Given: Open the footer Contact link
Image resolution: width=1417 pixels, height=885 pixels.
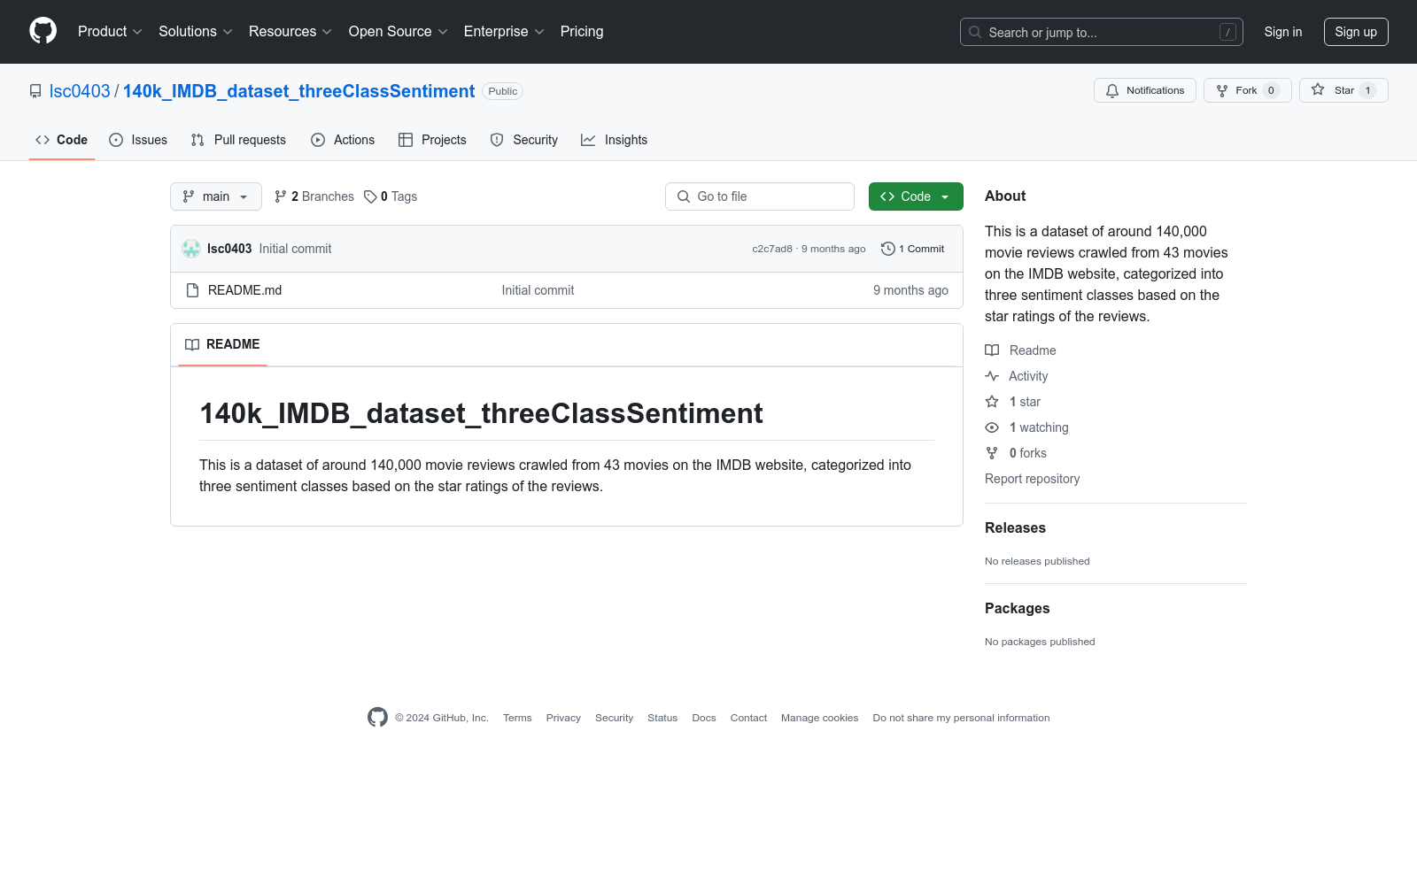Looking at the screenshot, I should pyautogui.click(x=748, y=718).
